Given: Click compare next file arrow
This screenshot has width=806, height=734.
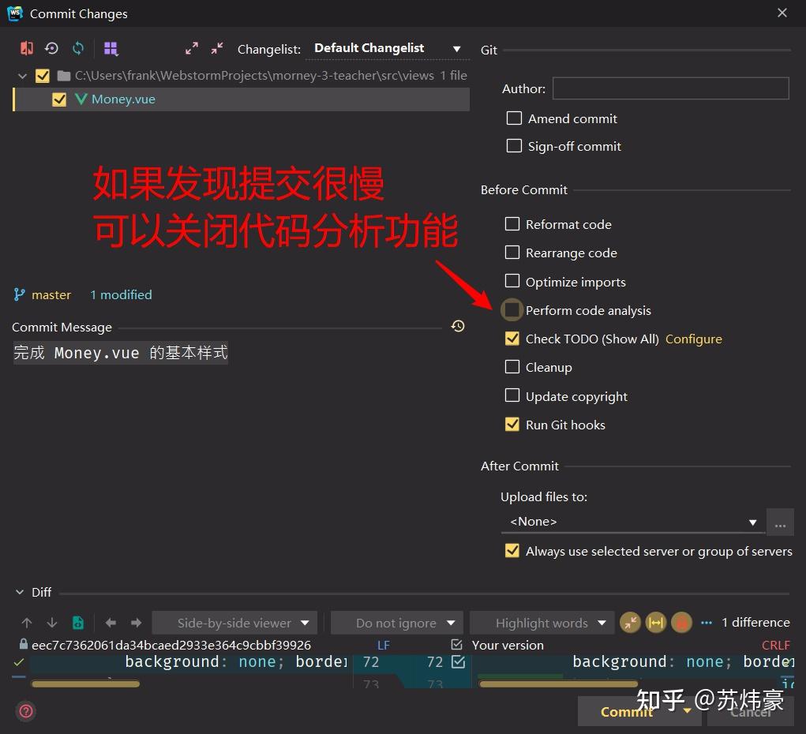Looking at the screenshot, I should pos(137,623).
